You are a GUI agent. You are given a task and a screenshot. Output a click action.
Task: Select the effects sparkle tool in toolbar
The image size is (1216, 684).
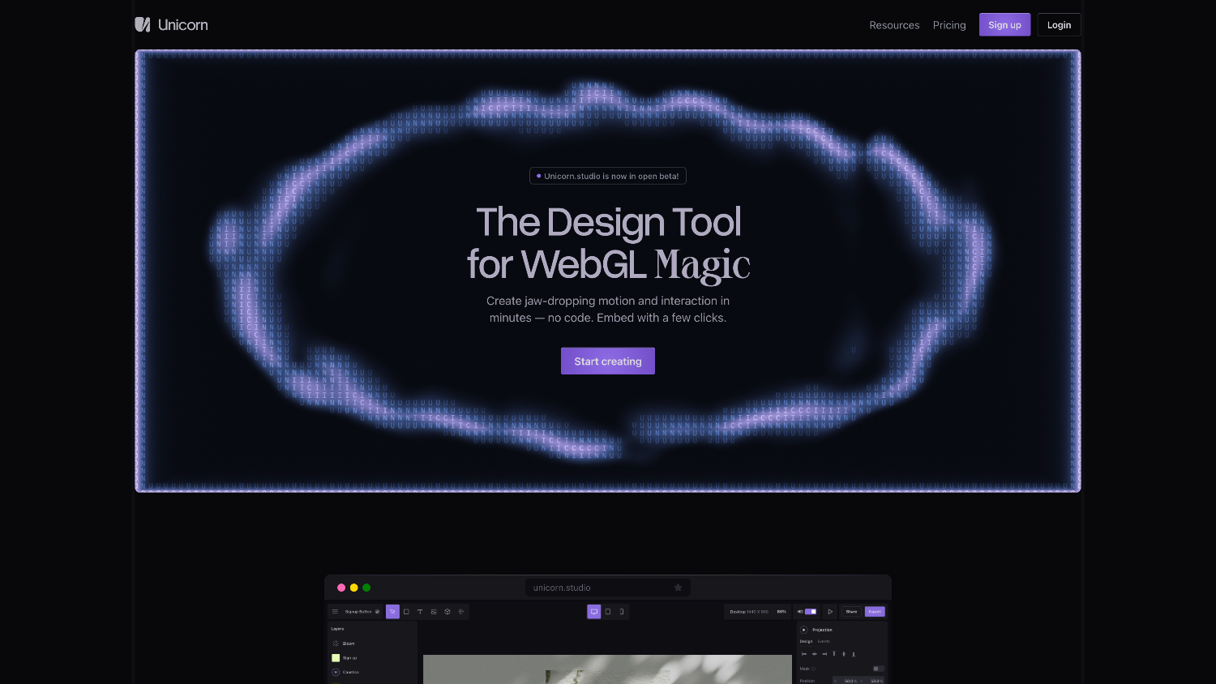461,612
